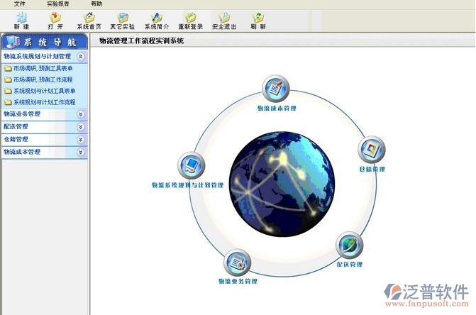Click the 物流系统规划与计划管理 label on the diagram
Screen dimensions: 476x315
click(x=187, y=185)
